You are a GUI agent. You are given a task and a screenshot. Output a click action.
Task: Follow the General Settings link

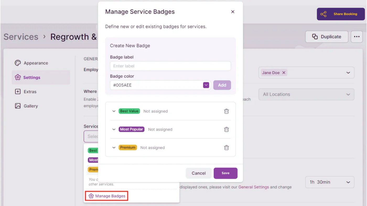[253, 187]
